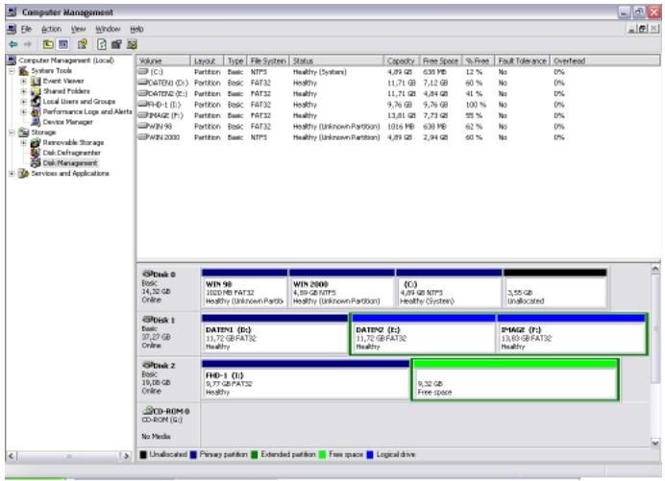Click the Primary partition legend color swatch

pos(193,455)
